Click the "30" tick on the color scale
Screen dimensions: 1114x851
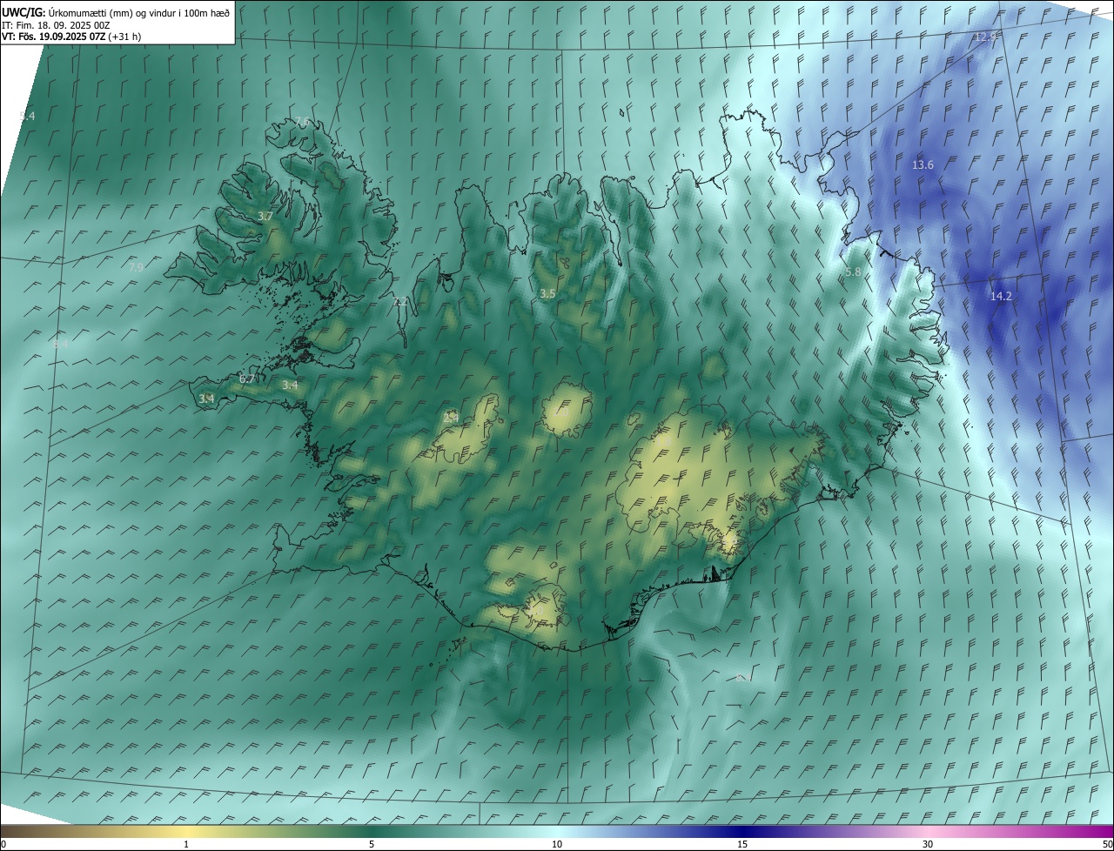point(928,844)
